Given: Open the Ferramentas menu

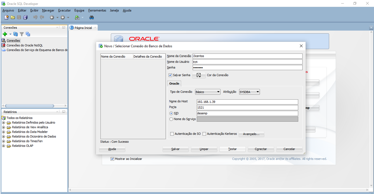Looking at the screenshot, I should pos(97,11).
